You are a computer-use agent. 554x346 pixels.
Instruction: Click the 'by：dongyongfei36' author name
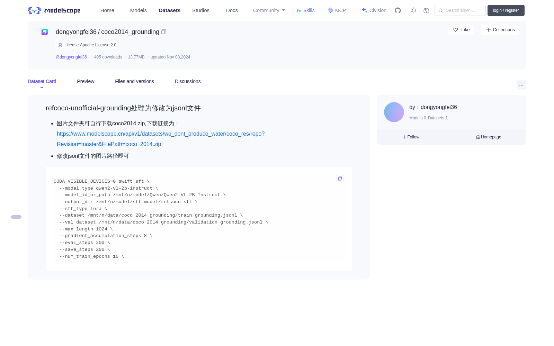(x=433, y=107)
